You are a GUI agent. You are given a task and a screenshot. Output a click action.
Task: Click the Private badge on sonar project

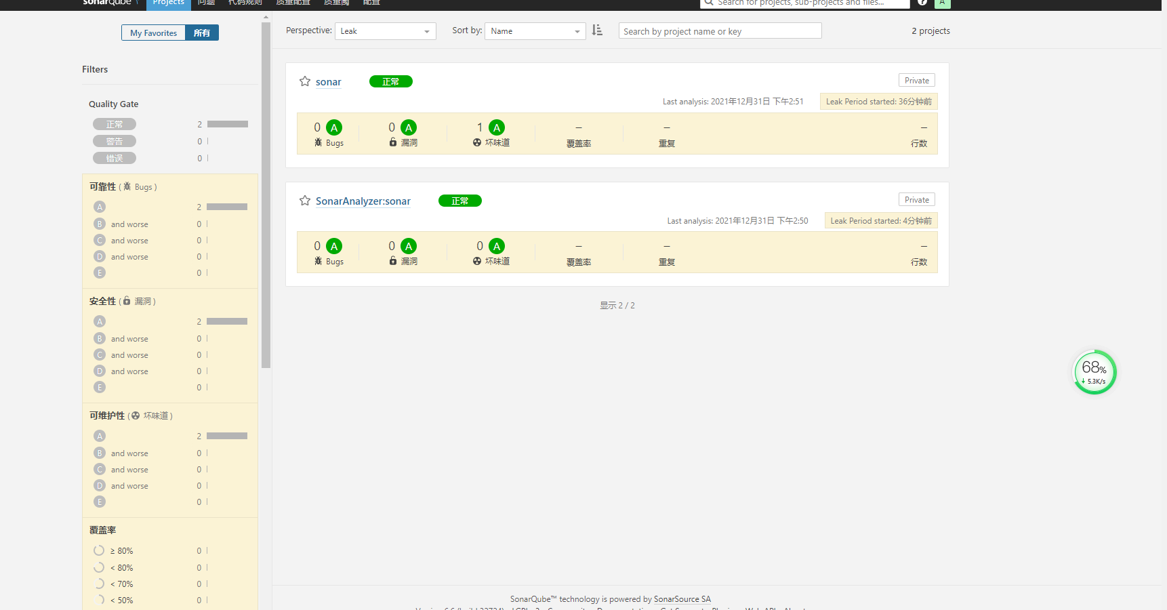point(917,81)
